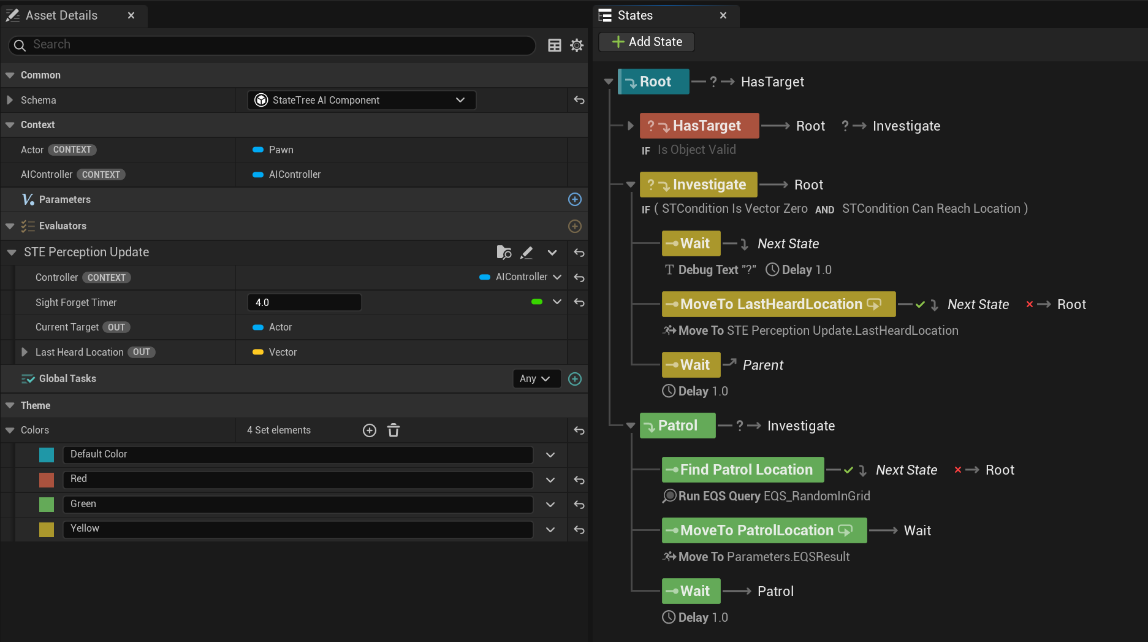Reset STE Perception Update row to default
The width and height of the screenshot is (1148, 642).
click(x=579, y=253)
